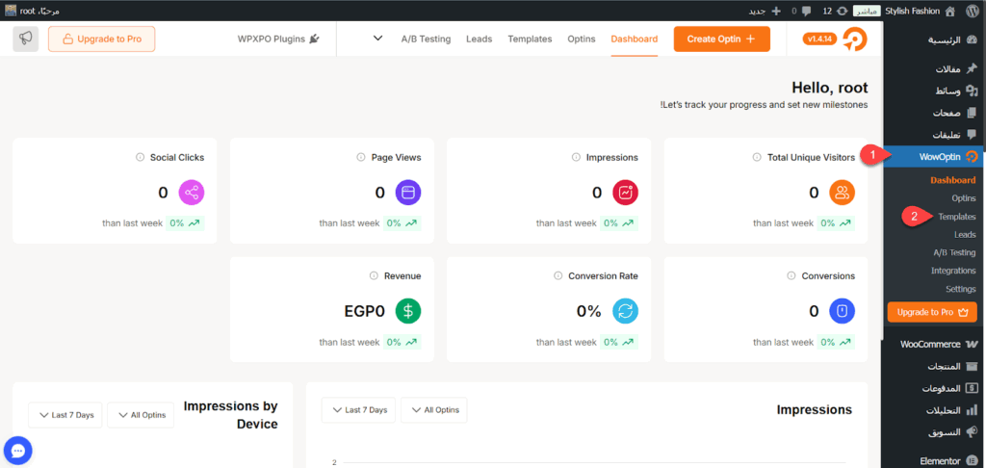Click the top Upgrade to Pro button
Image resolution: width=986 pixels, height=468 pixels.
pyautogui.click(x=101, y=39)
